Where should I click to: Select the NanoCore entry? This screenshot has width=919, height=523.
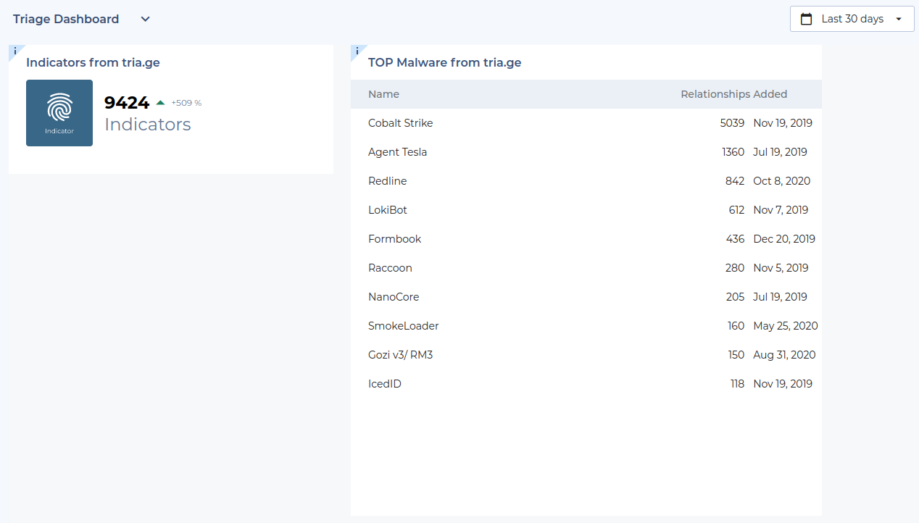tap(586, 297)
